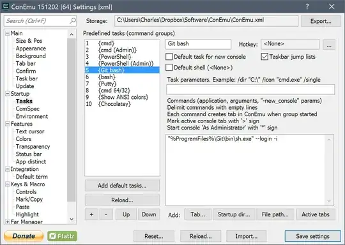Select the {Chocolatey} task

[122, 104]
